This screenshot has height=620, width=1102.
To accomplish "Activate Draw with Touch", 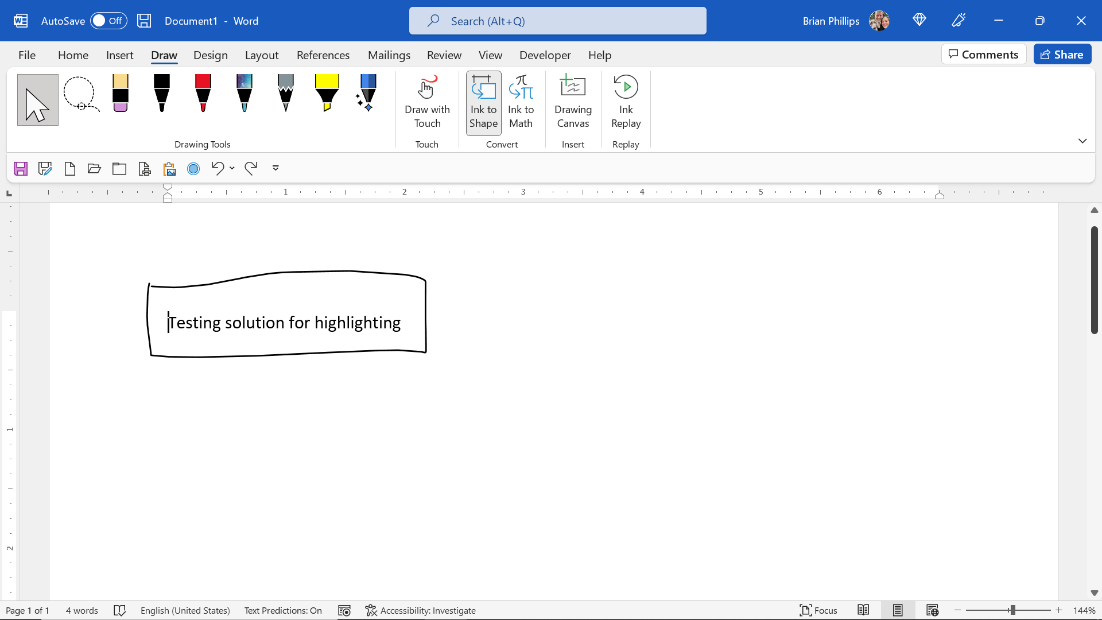I will (x=427, y=102).
